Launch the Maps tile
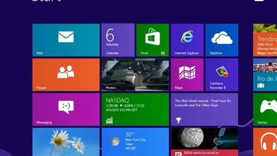This screenshot has width=277, height=156. pos(187,75)
